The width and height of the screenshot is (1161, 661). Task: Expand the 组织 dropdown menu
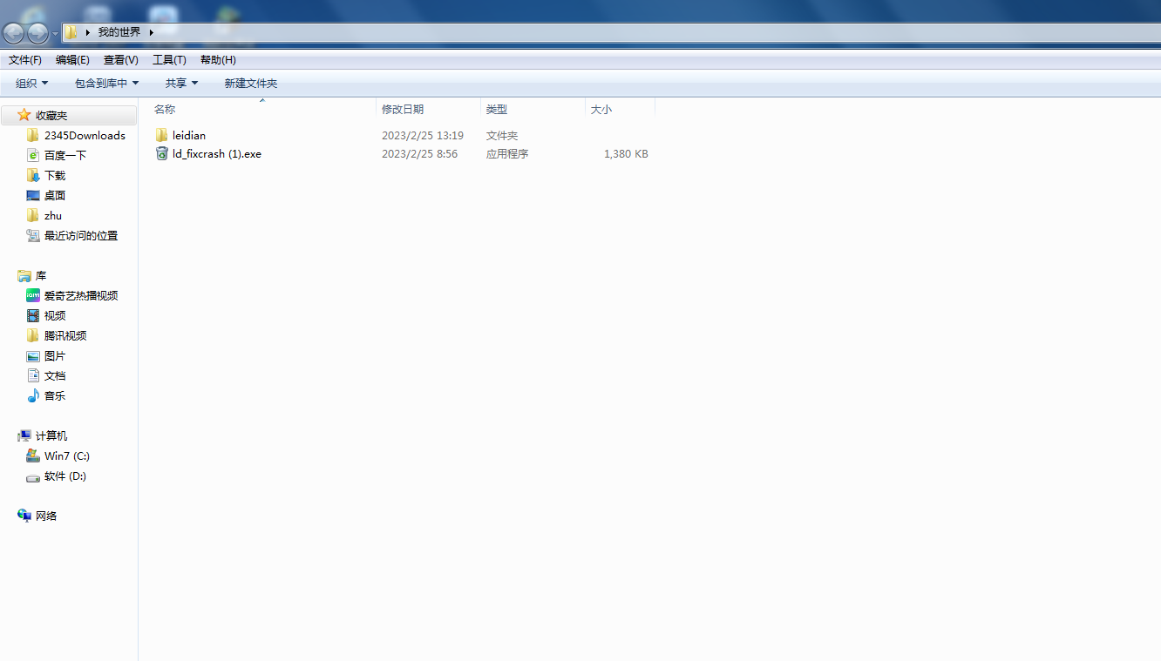[x=32, y=83]
